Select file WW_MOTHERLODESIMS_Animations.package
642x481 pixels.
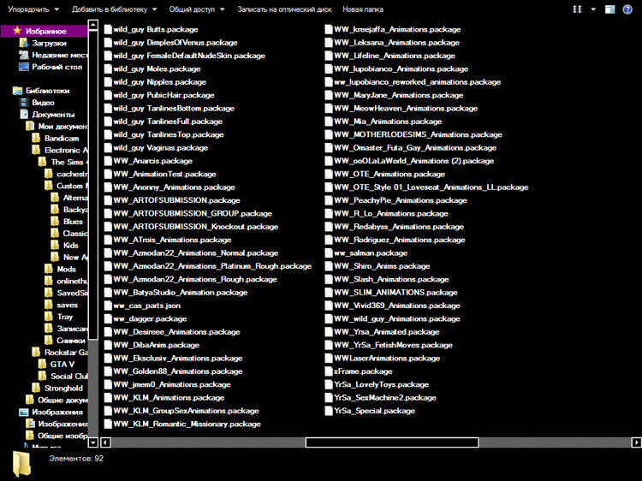click(413, 134)
